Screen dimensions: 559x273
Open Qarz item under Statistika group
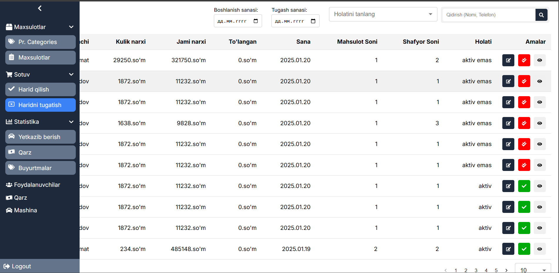41,152
